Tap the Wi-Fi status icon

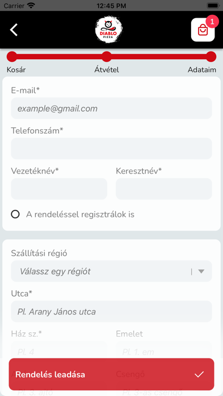pyautogui.click(x=31, y=6)
